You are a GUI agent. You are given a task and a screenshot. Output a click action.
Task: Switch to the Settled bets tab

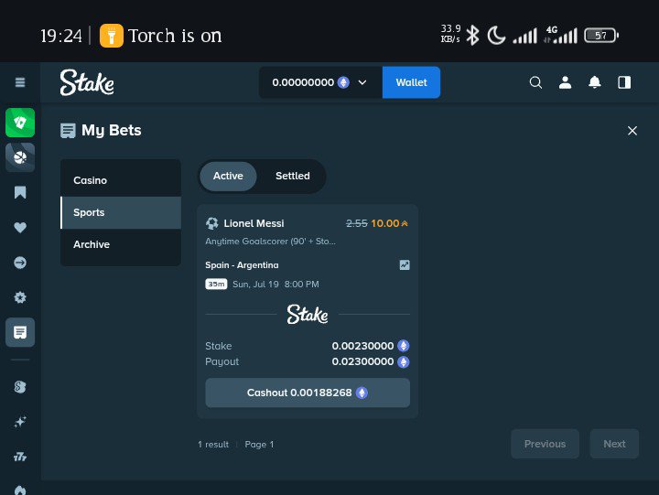(x=293, y=176)
